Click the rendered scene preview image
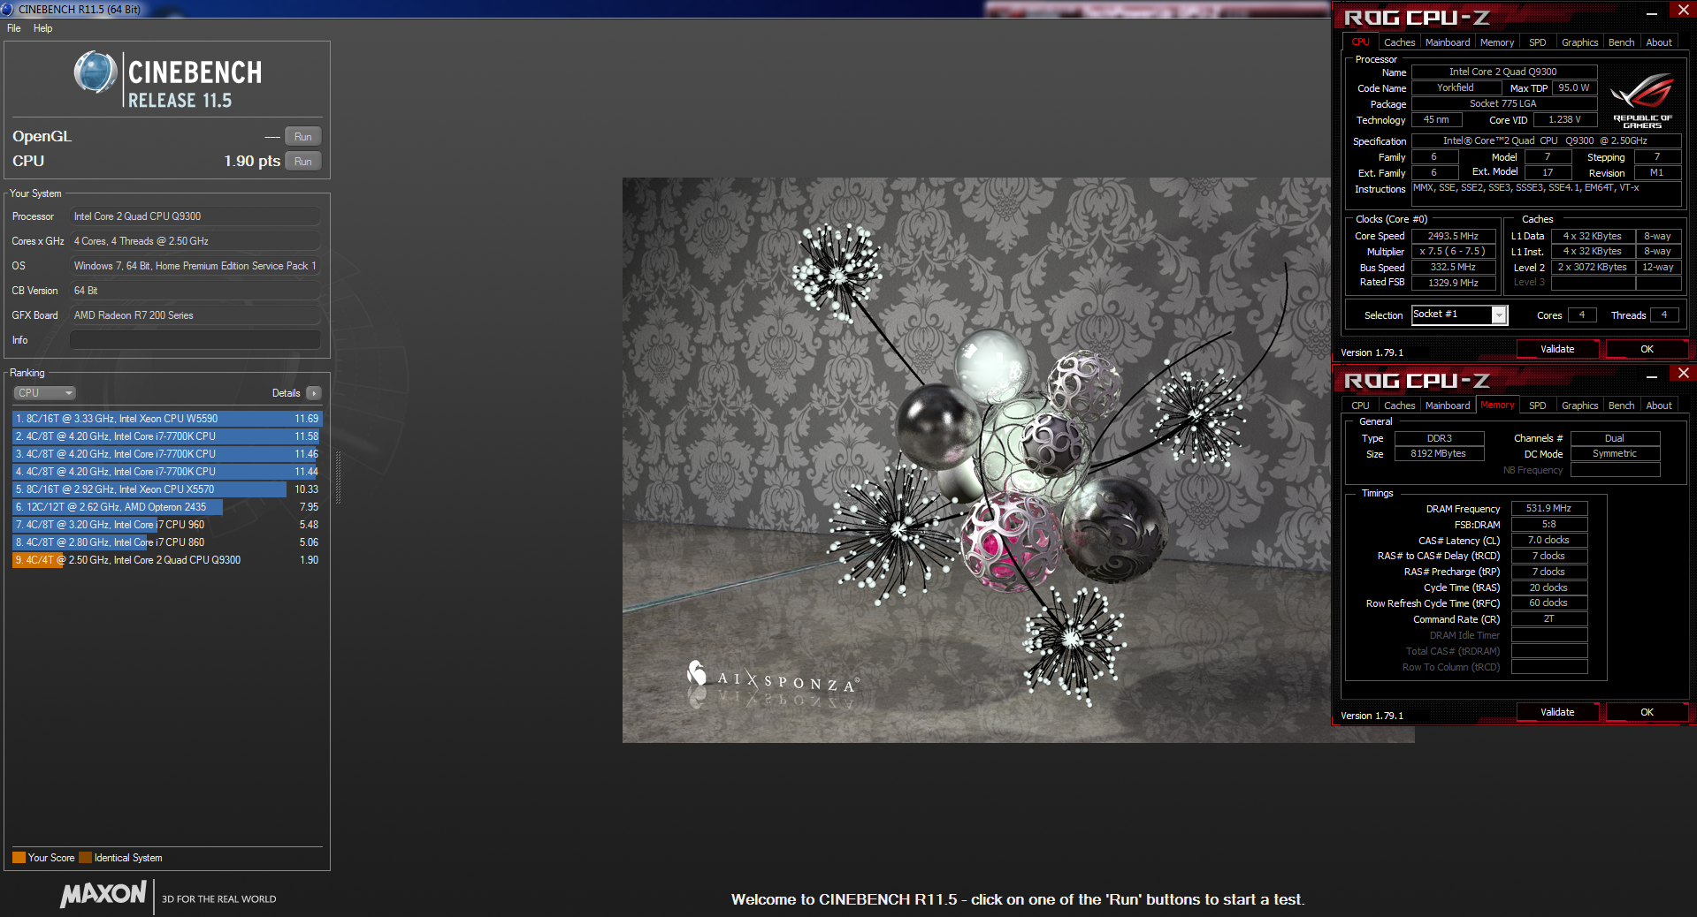Viewport: 1697px width, 917px height. point(976,460)
